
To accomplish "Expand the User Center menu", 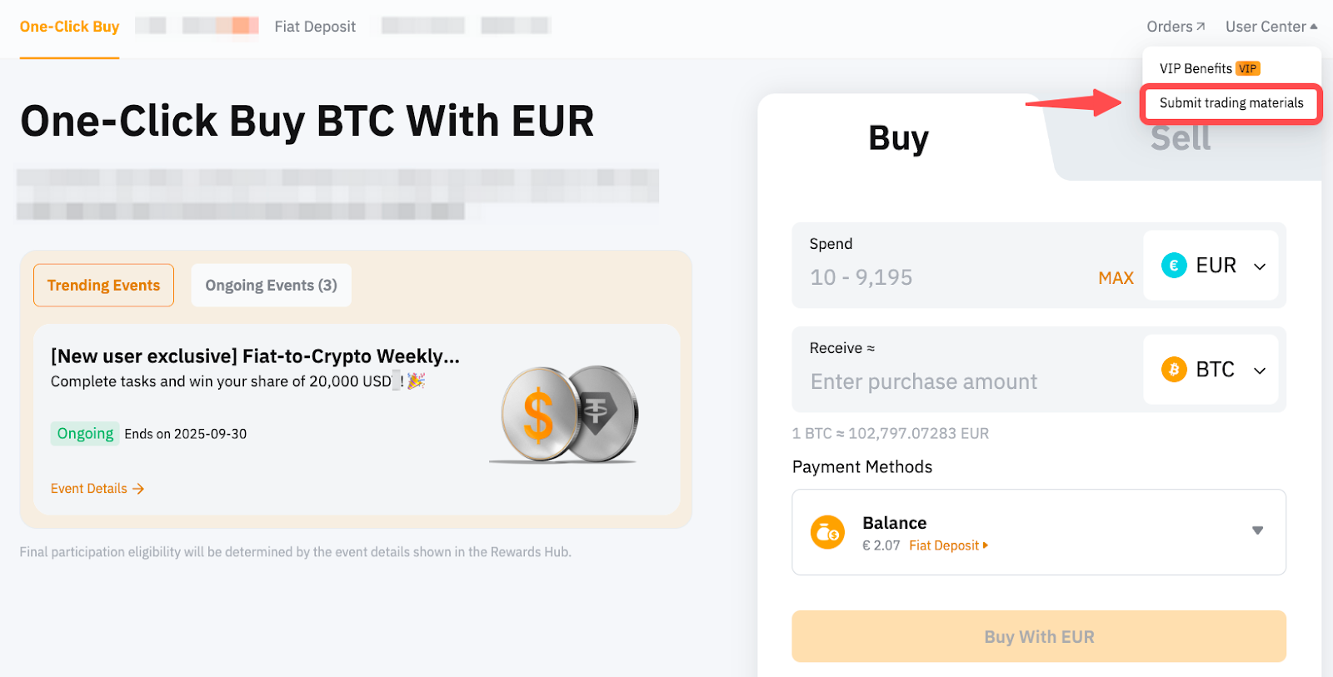I will (1271, 27).
